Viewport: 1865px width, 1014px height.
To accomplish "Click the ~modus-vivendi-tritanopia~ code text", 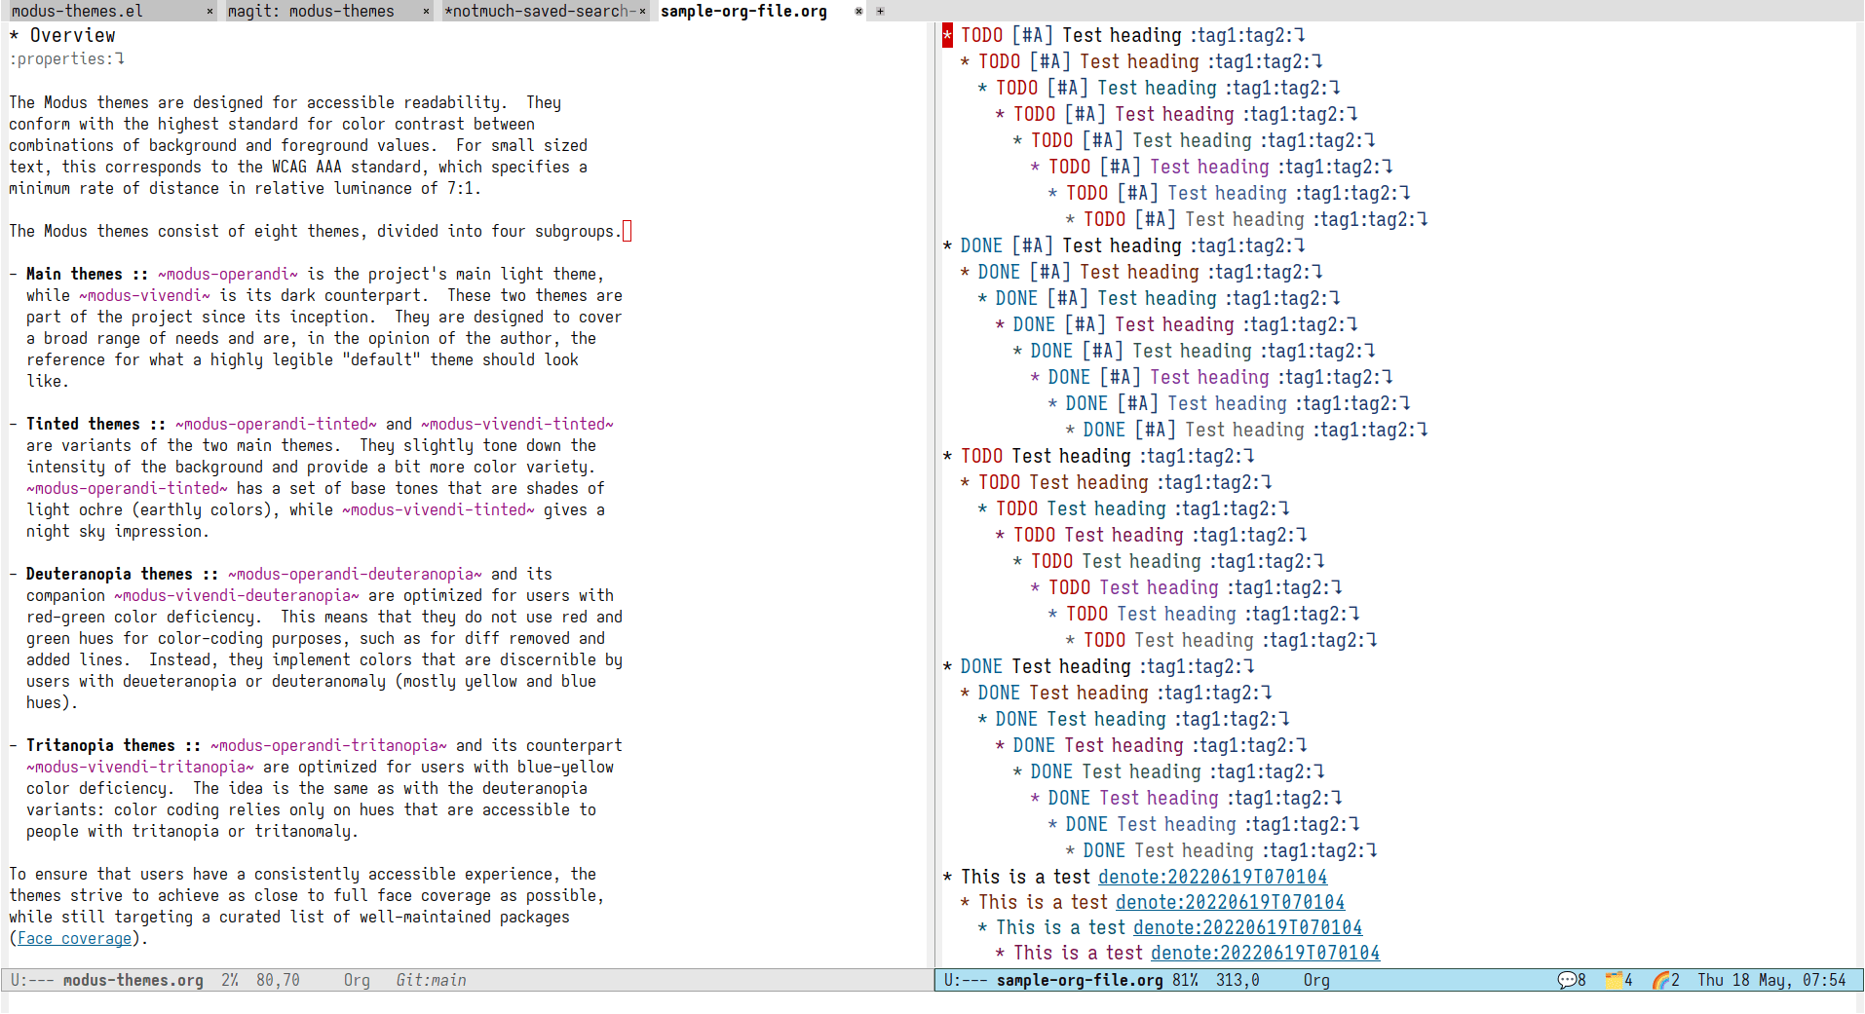I will click(x=140, y=767).
